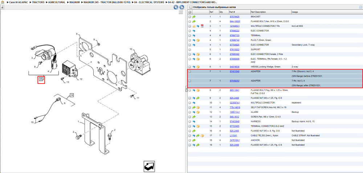Click the package icon on ALARM row
363x173 pixels.
tap(198, 112)
